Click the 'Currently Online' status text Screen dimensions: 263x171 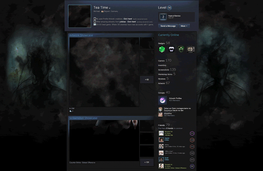[x=168, y=35]
